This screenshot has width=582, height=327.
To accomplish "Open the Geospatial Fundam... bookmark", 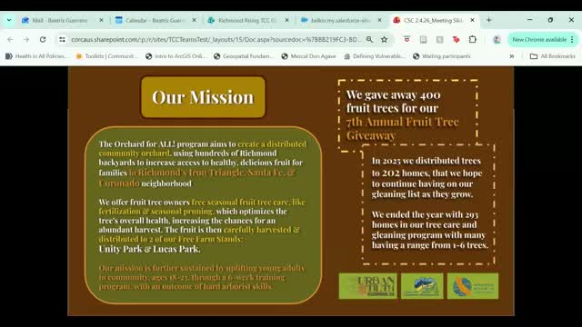I will point(244,56).
